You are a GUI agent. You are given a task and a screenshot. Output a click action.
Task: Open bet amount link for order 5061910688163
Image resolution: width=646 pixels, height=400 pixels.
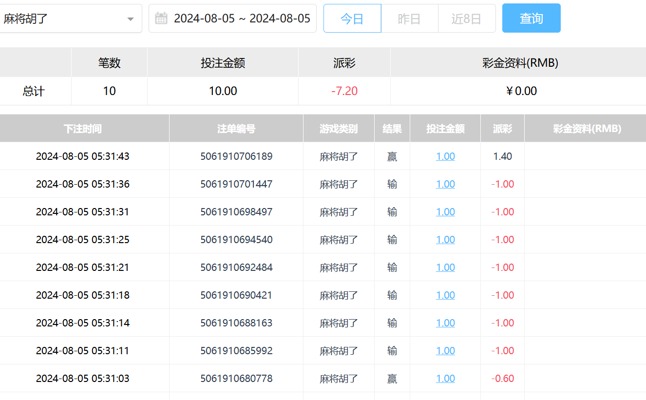point(445,323)
